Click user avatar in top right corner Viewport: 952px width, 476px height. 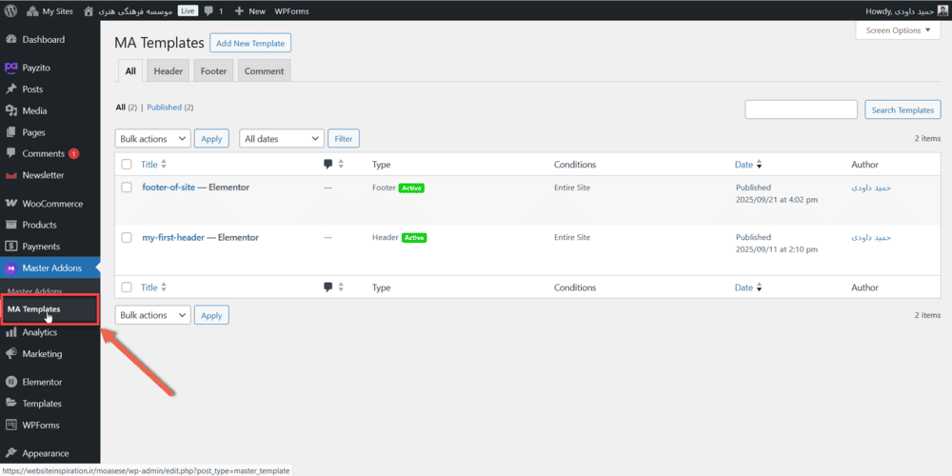point(942,10)
